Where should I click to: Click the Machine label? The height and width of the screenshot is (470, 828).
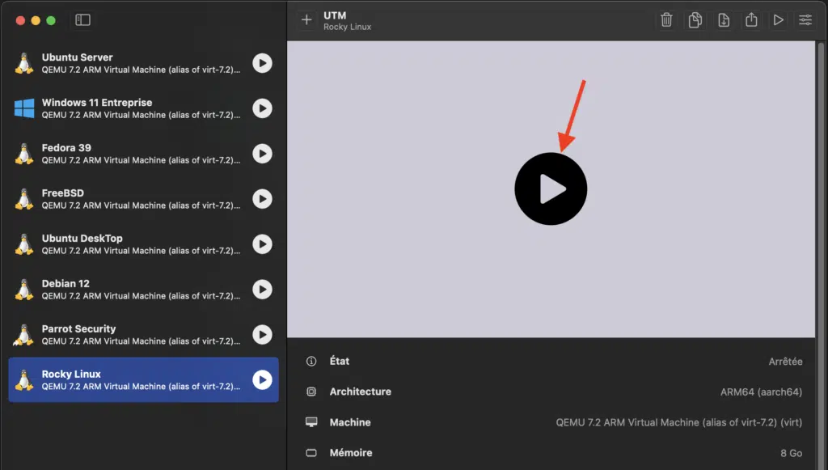click(350, 422)
